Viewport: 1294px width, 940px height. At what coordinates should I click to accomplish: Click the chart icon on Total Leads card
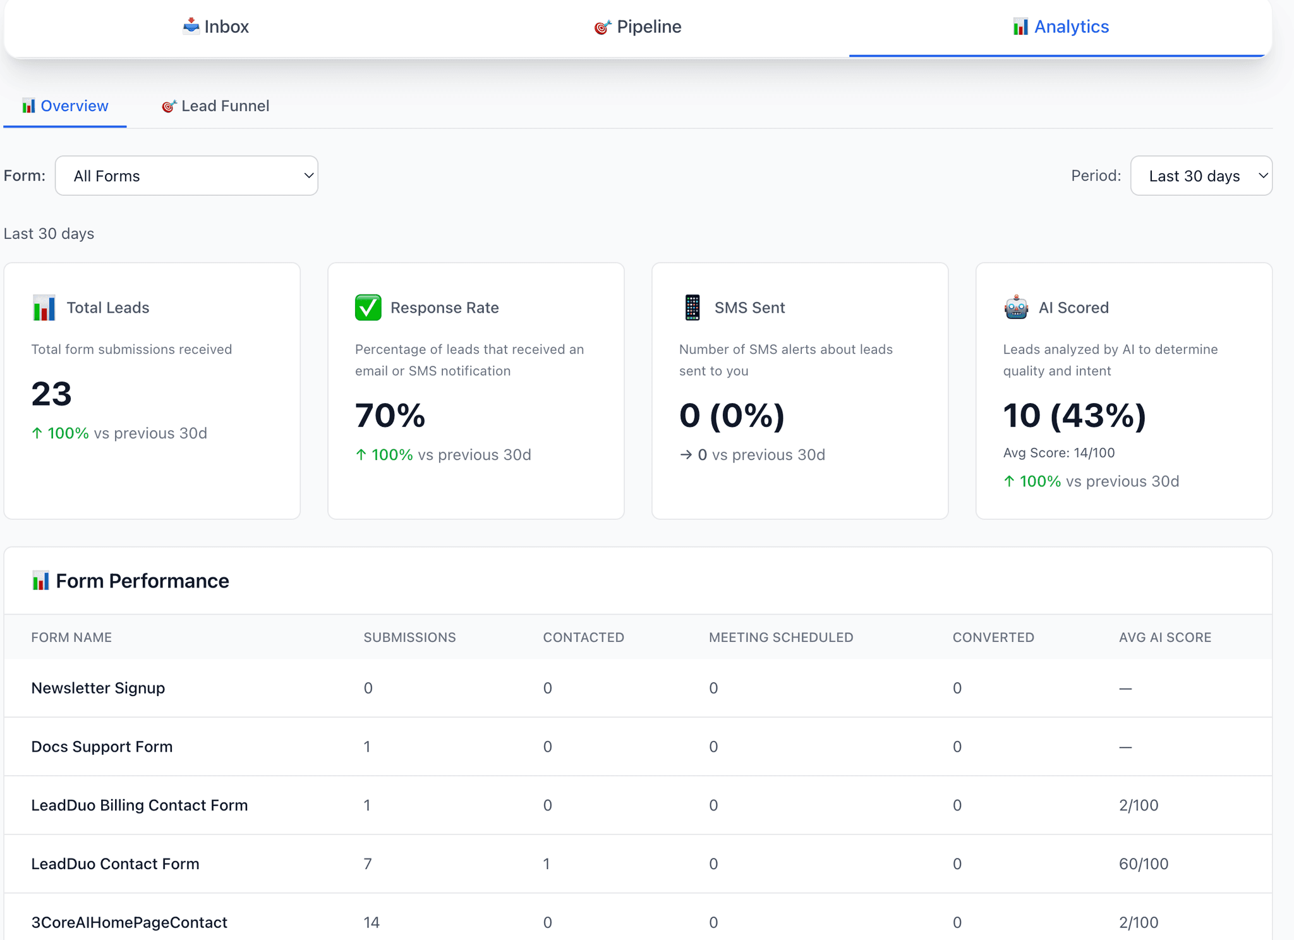tap(44, 308)
